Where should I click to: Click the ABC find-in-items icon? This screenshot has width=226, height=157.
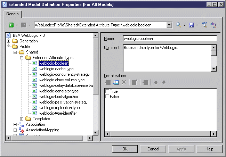click(x=205, y=25)
